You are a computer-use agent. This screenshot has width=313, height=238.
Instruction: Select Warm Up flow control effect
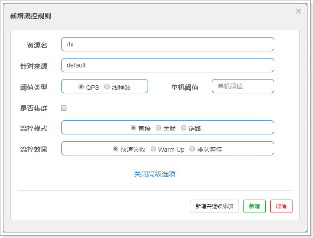pyautogui.click(x=153, y=149)
